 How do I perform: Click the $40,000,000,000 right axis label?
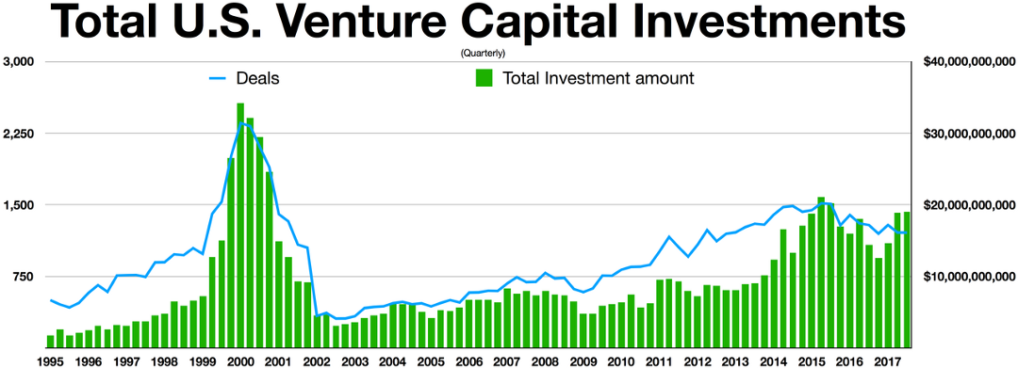point(967,62)
